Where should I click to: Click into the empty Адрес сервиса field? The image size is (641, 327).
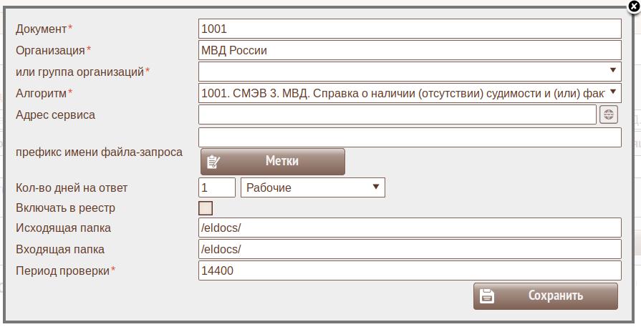click(x=397, y=114)
